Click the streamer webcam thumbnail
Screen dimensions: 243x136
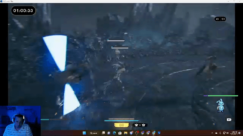pyautogui.click(x=20, y=121)
